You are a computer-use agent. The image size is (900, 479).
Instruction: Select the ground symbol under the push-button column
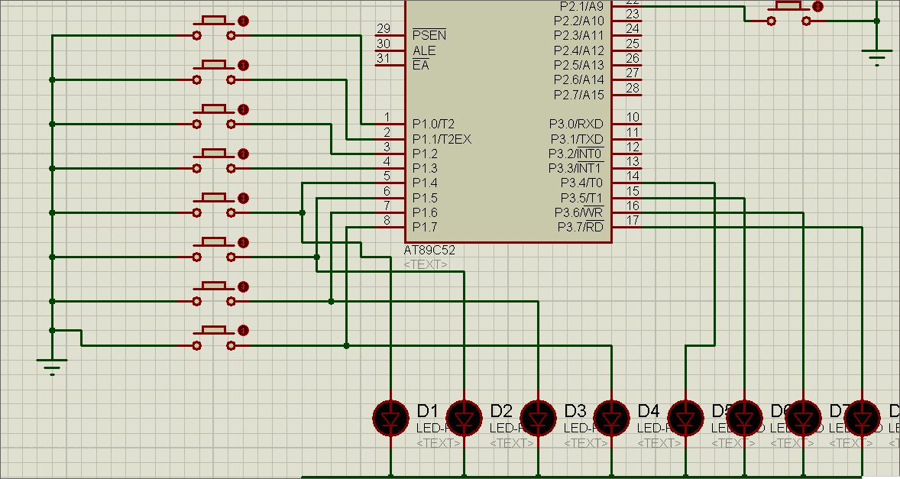click(x=52, y=366)
